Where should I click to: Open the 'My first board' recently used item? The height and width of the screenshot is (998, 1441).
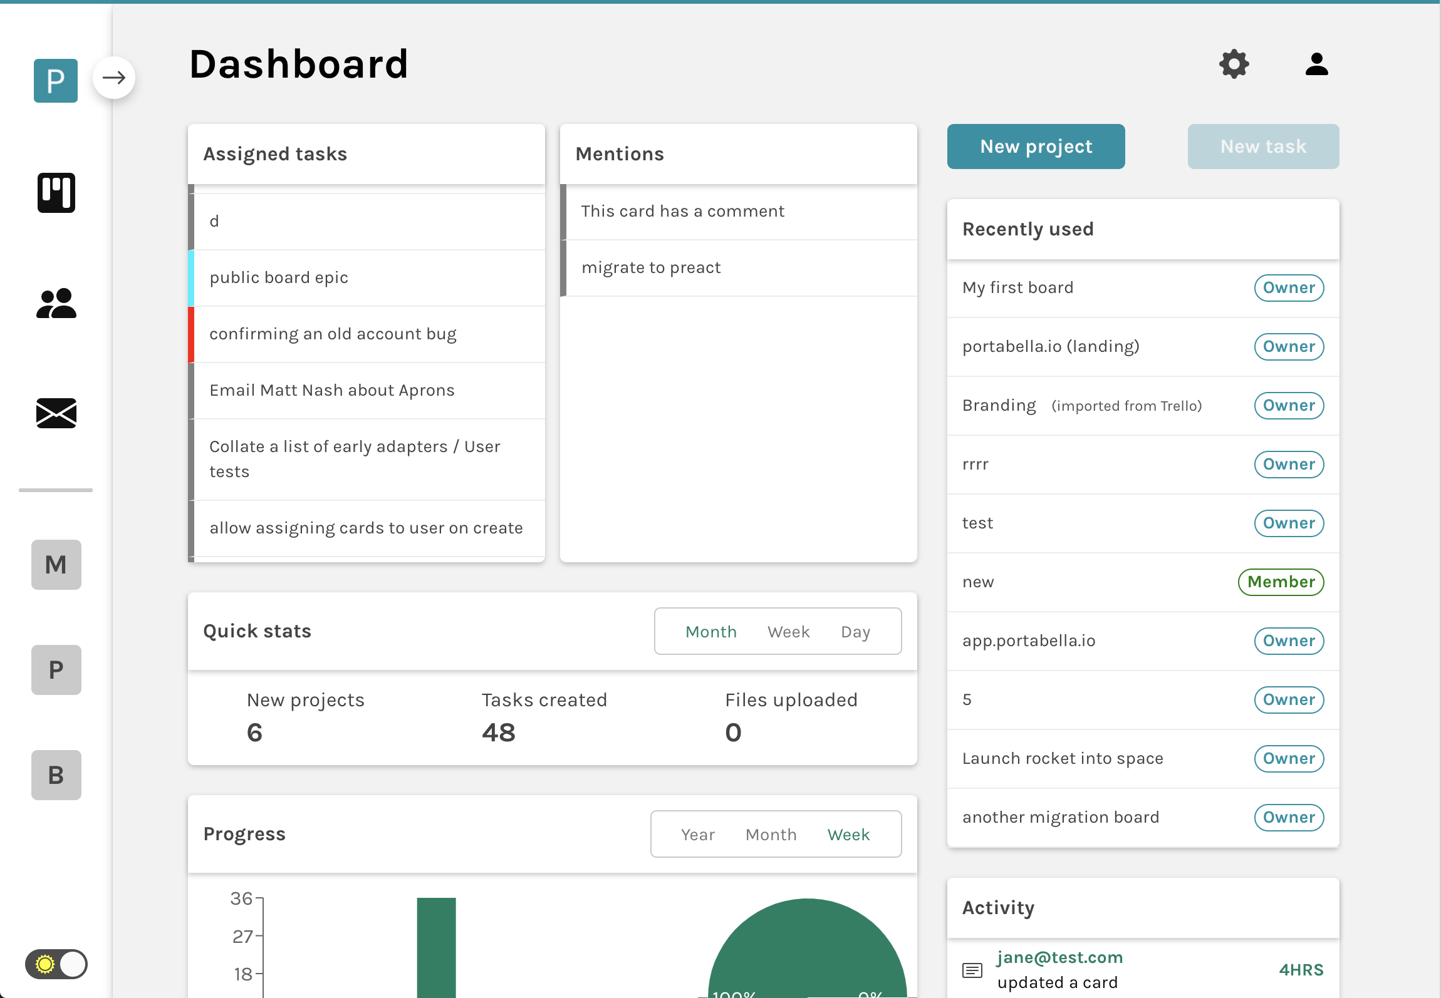coord(1017,287)
